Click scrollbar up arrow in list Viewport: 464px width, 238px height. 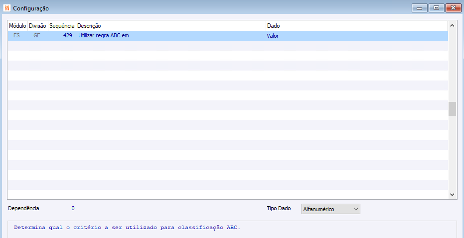pyautogui.click(x=452, y=25)
